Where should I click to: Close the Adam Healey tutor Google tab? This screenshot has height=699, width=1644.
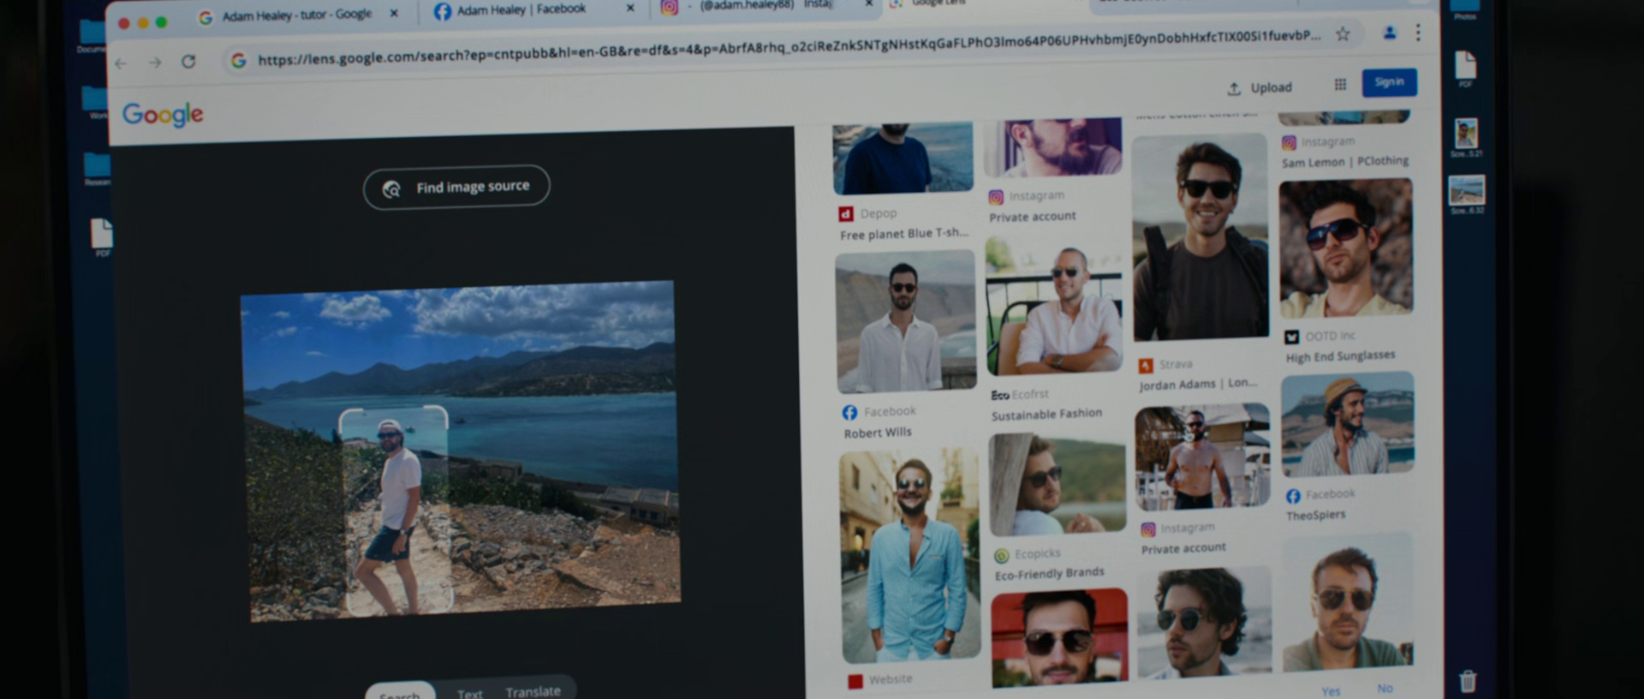[x=394, y=14]
